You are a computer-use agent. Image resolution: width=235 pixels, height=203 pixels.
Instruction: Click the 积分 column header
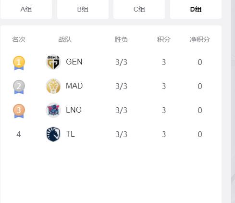coord(163,39)
